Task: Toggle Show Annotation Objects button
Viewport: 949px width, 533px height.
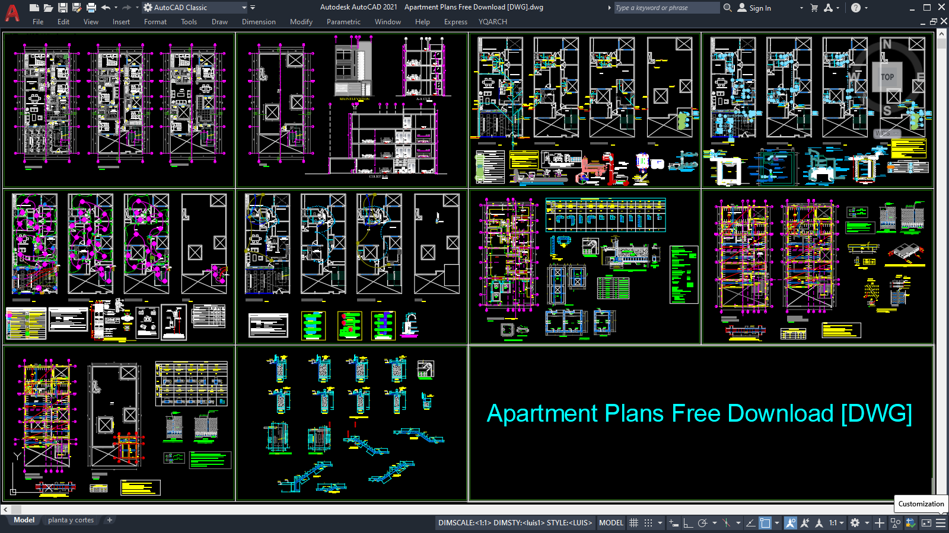Action: [791, 523]
